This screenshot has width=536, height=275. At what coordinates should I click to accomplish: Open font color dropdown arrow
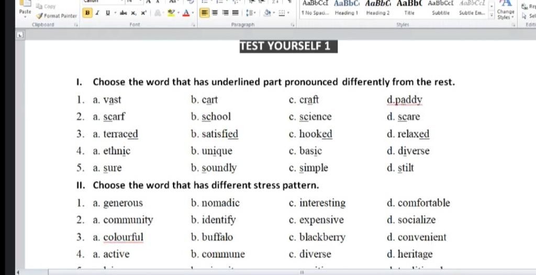click(x=193, y=13)
